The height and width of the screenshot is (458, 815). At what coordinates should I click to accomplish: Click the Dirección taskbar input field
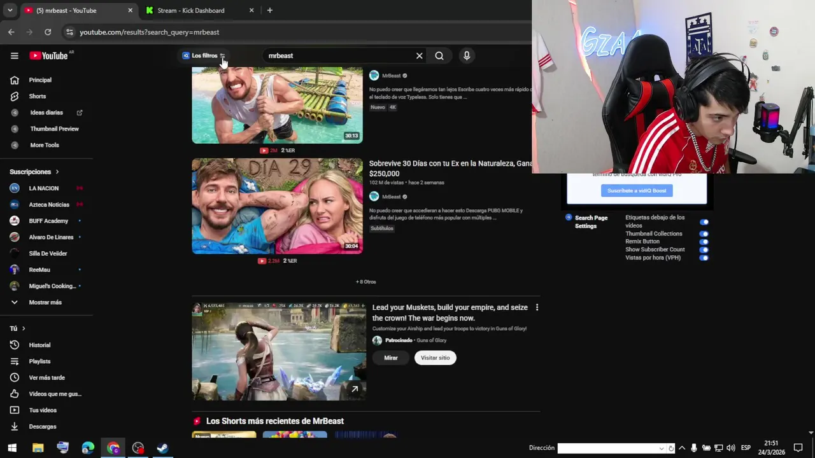pyautogui.click(x=607, y=448)
